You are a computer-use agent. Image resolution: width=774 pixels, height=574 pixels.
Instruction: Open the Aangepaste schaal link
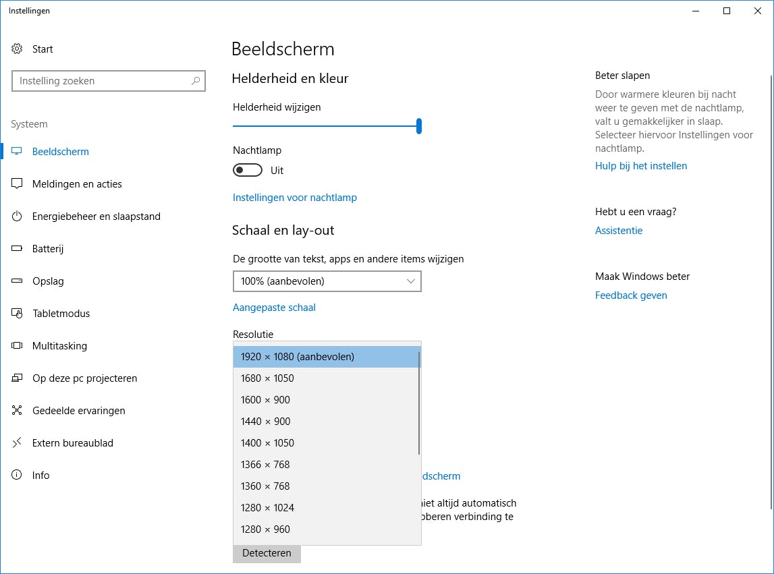click(274, 308)
